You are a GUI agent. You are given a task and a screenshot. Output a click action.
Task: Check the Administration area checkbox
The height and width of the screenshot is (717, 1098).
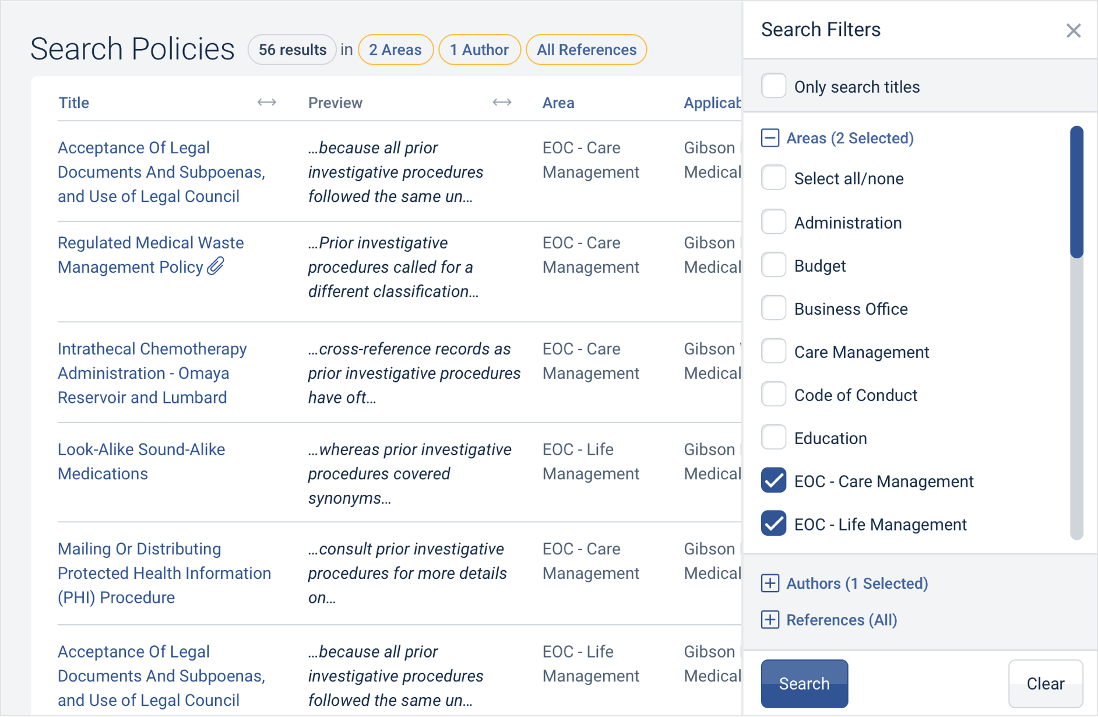pos(773,222)
